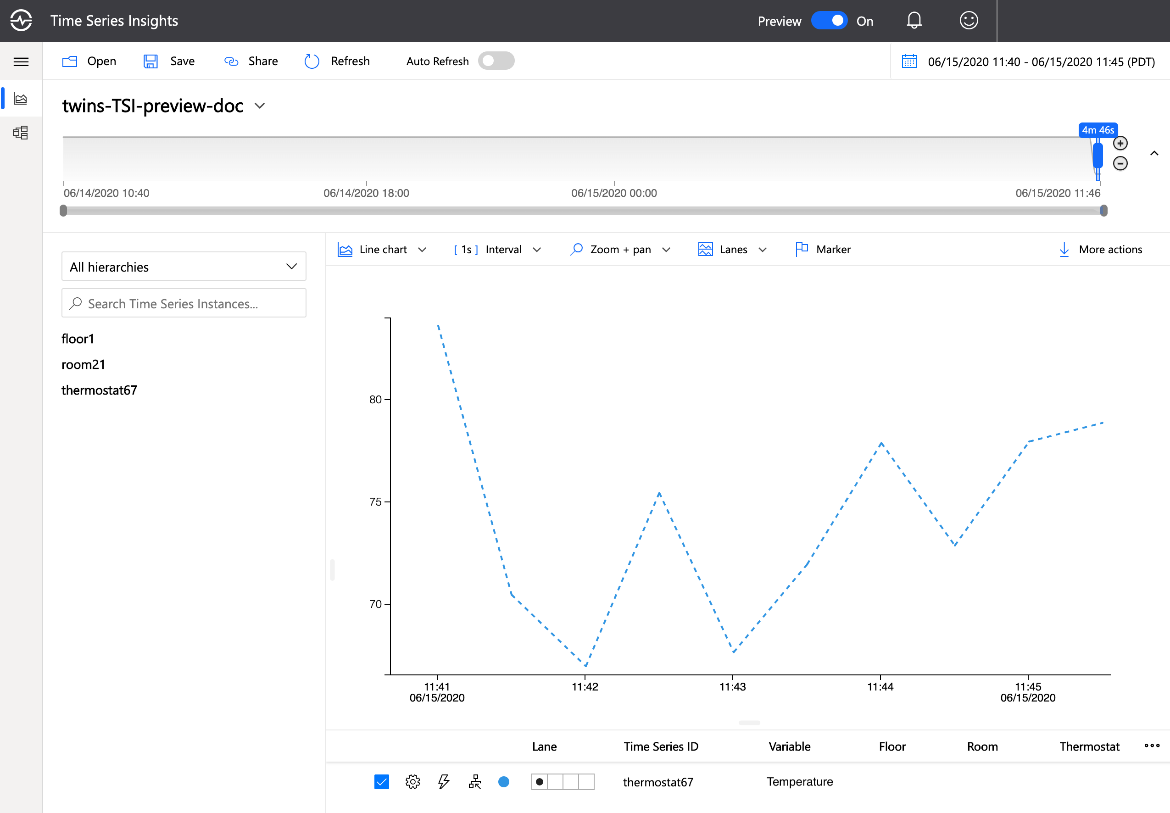The image size is (1170, 813).
Task: Click the calendar date range icon
Action: [908, 61]
